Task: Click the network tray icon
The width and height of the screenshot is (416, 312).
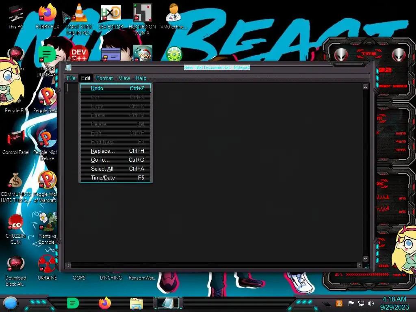Action: 361,303
